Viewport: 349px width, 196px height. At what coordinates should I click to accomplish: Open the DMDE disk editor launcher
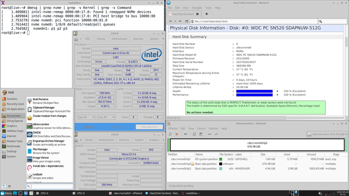click(50, 134)
